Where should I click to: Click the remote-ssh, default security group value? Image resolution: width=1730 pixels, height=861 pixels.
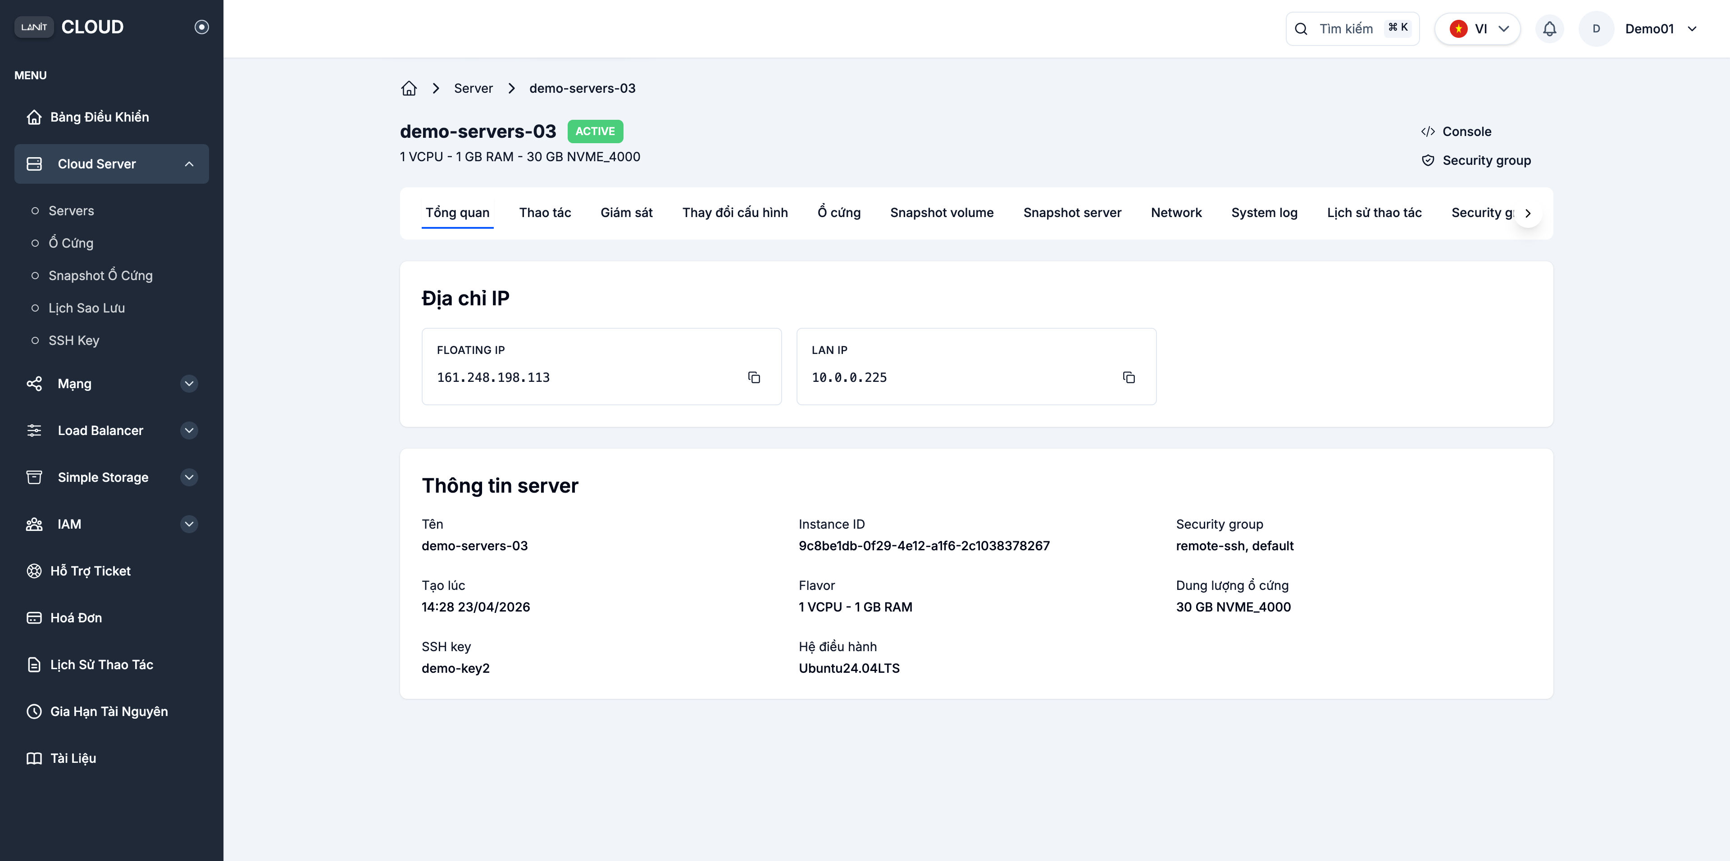tap(1234, 546)
